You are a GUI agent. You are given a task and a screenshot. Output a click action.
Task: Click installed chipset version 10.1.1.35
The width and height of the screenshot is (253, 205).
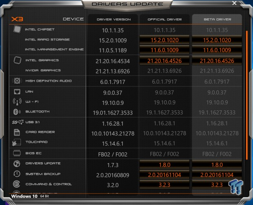pyautogui.click(x=113, y=30)
